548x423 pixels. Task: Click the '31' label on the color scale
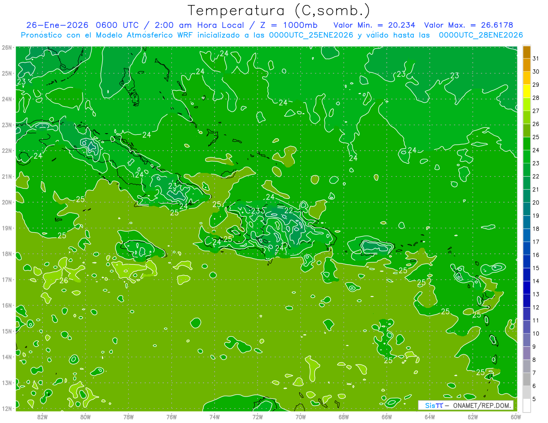[x=536, y=58]
